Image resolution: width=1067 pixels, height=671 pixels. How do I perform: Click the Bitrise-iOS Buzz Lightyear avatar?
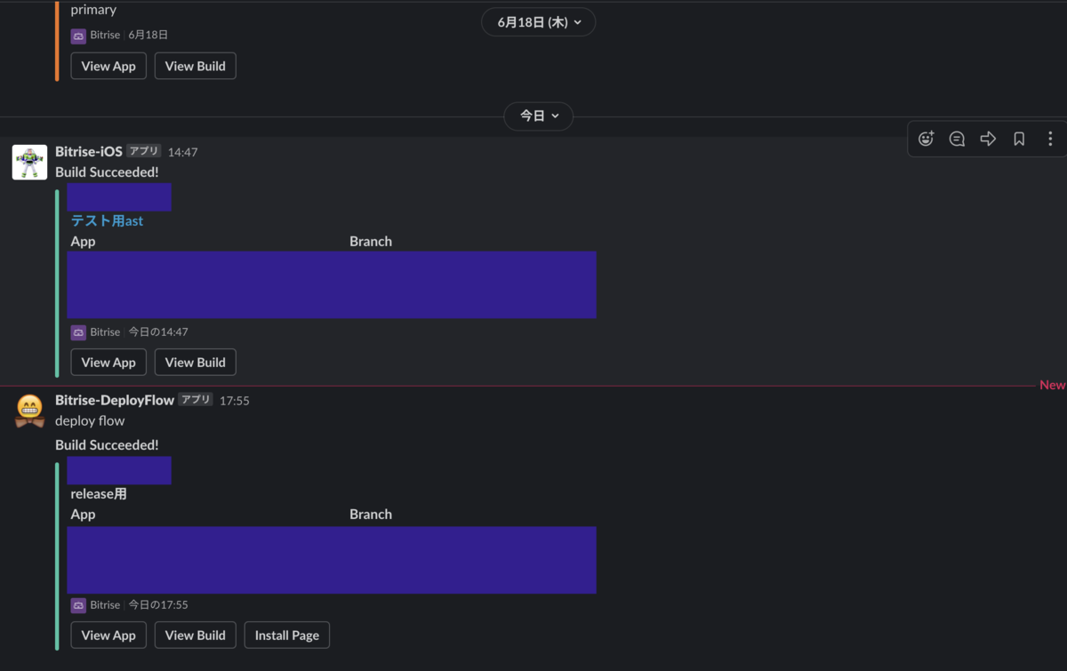pyautogui.click(x=29, y=163)
